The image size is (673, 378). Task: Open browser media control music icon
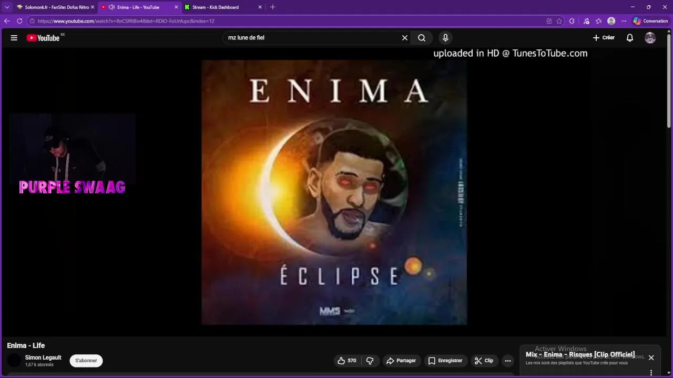coord(586,21)
